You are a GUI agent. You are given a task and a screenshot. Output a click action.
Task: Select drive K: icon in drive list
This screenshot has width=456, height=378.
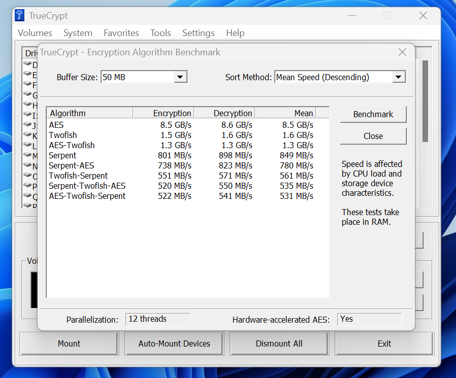coord(27,134)
